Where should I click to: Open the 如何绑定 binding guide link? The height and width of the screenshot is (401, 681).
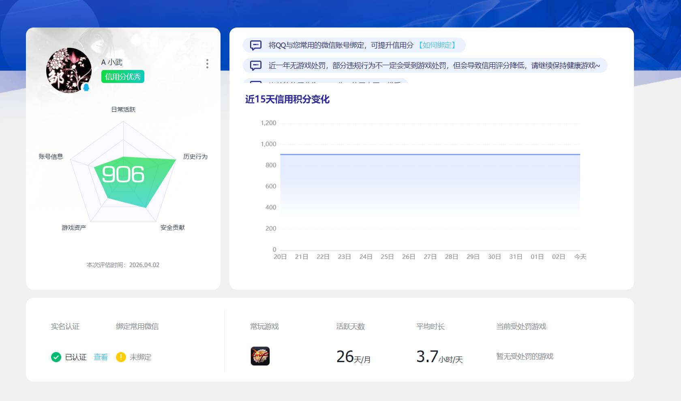click(x=439, y=45)
